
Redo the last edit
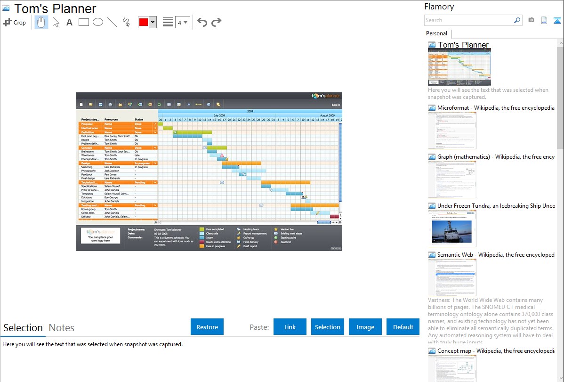coord(216,22)
